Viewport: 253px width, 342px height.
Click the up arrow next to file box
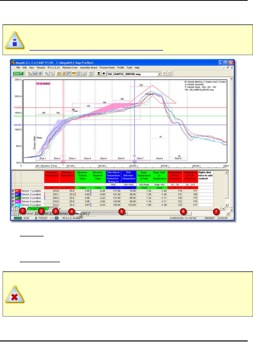coord(164,74)
